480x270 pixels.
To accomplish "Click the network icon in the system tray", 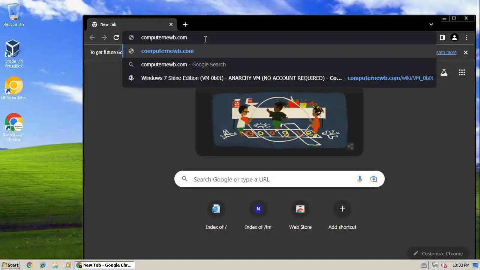I will 435,265.
